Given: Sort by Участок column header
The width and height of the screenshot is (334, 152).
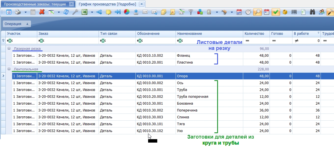Looking at the screenshot, I should click(x=21, y=34).
